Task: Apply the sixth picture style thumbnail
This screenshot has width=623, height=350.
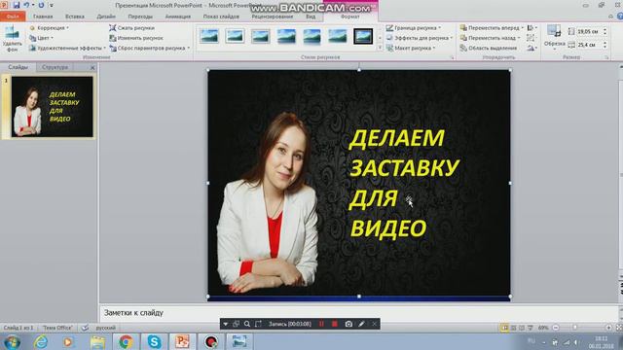Action: point(338,36)
